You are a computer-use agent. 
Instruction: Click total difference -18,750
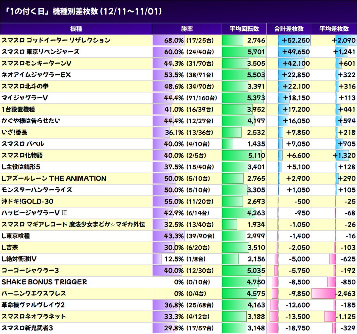(297, 328)
